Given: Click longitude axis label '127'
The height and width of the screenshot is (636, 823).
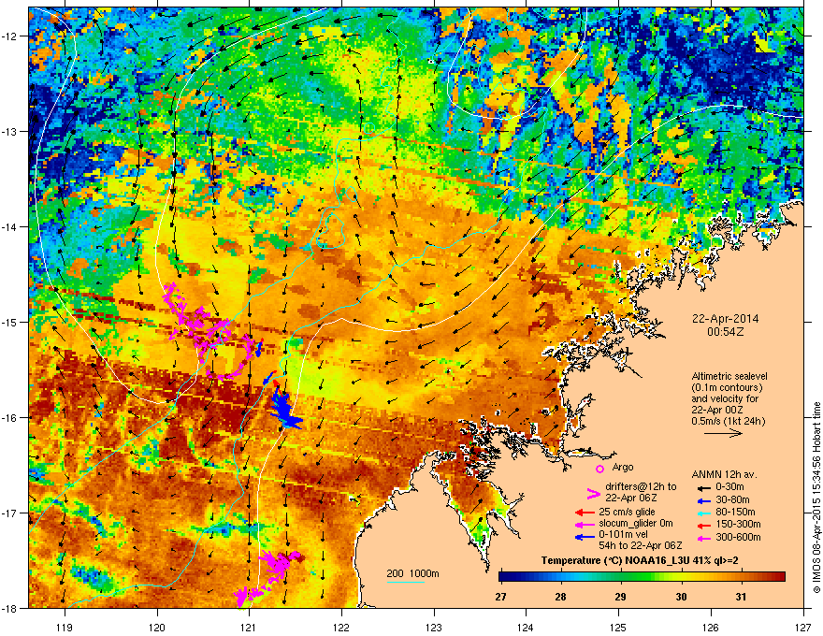Looking at the screenshot, I should pyautogui.click(x=803, y=627).
